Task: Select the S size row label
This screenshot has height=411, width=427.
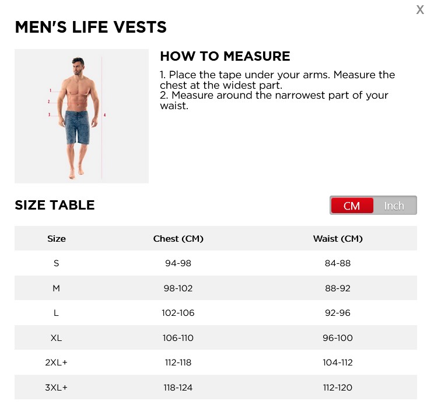Action: click(57, 263)
